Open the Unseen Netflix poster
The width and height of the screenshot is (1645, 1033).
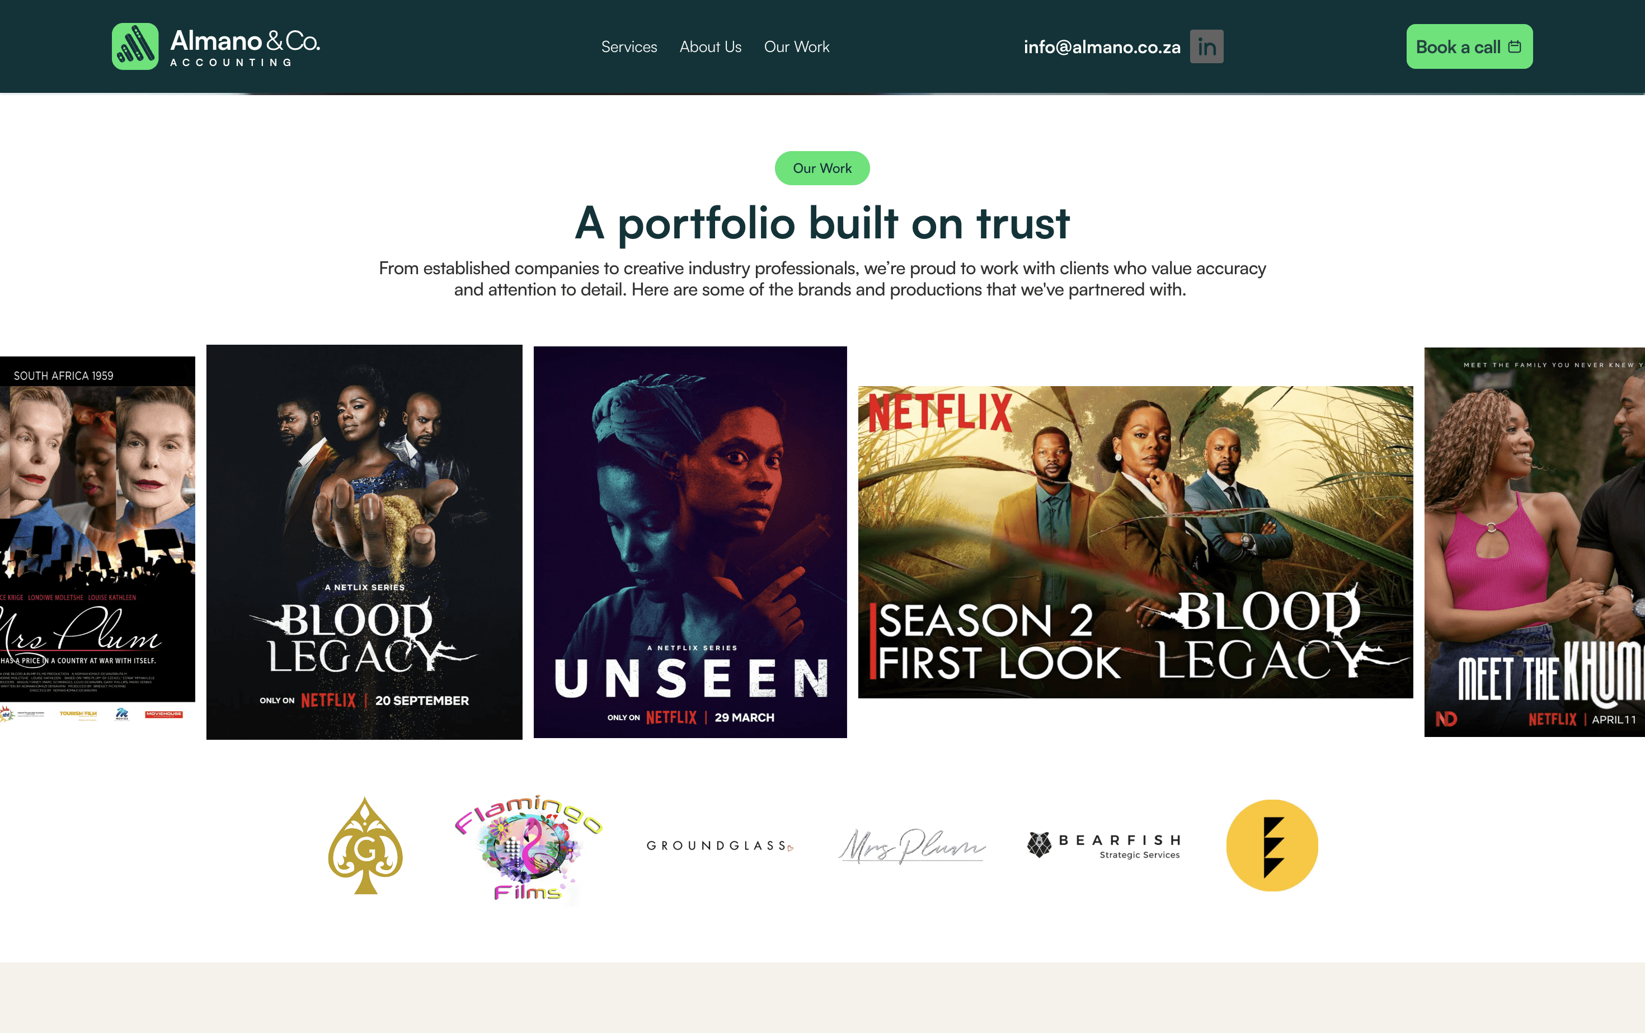coord(690,542)
